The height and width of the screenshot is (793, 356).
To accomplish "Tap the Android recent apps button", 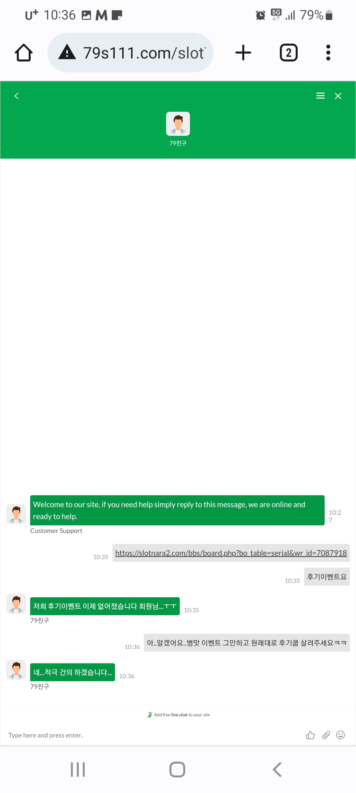I will point(78,770).
